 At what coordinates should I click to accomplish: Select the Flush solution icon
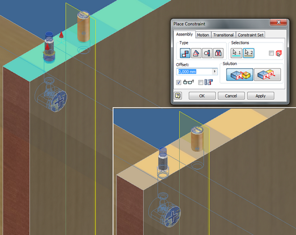pyautogui.click(x=267, y=75)
